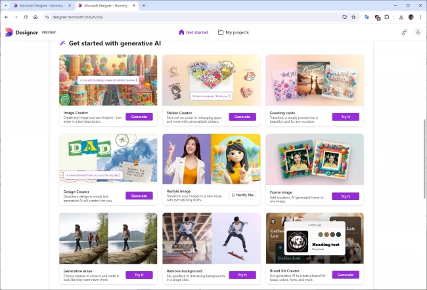Open the My projects tab
Image resolution: width=427 pixels, height=290 pixels.
pyautogui.click(x=233, y=31)
